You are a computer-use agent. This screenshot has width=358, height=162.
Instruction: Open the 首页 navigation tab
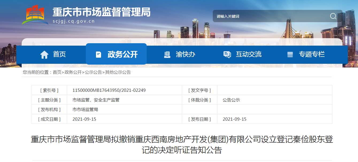click(x=53, y=54)
